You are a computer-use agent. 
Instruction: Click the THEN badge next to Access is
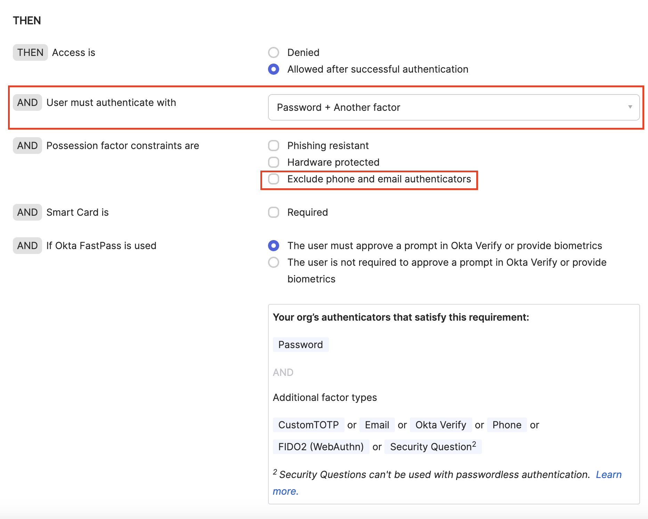(30, 52)
